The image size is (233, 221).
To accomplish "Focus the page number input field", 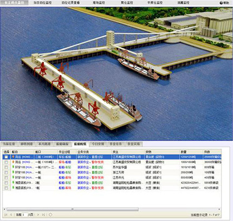I will [24, 214].
